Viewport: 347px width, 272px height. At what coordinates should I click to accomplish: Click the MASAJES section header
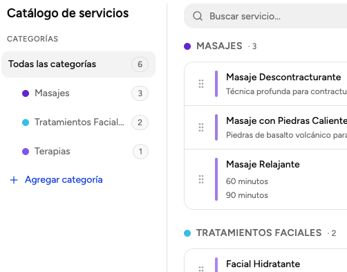219,46
